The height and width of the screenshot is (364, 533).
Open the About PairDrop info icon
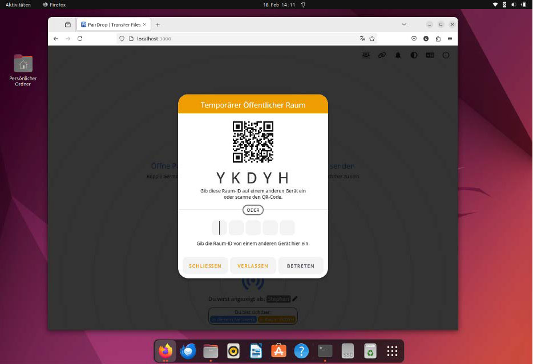click(446, 55)
